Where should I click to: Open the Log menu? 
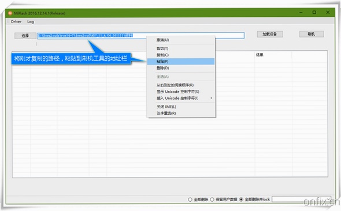[x=31, y=22]
